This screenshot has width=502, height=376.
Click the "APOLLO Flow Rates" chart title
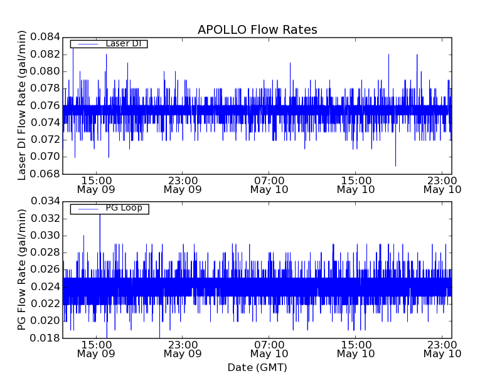tap(257, 30)
